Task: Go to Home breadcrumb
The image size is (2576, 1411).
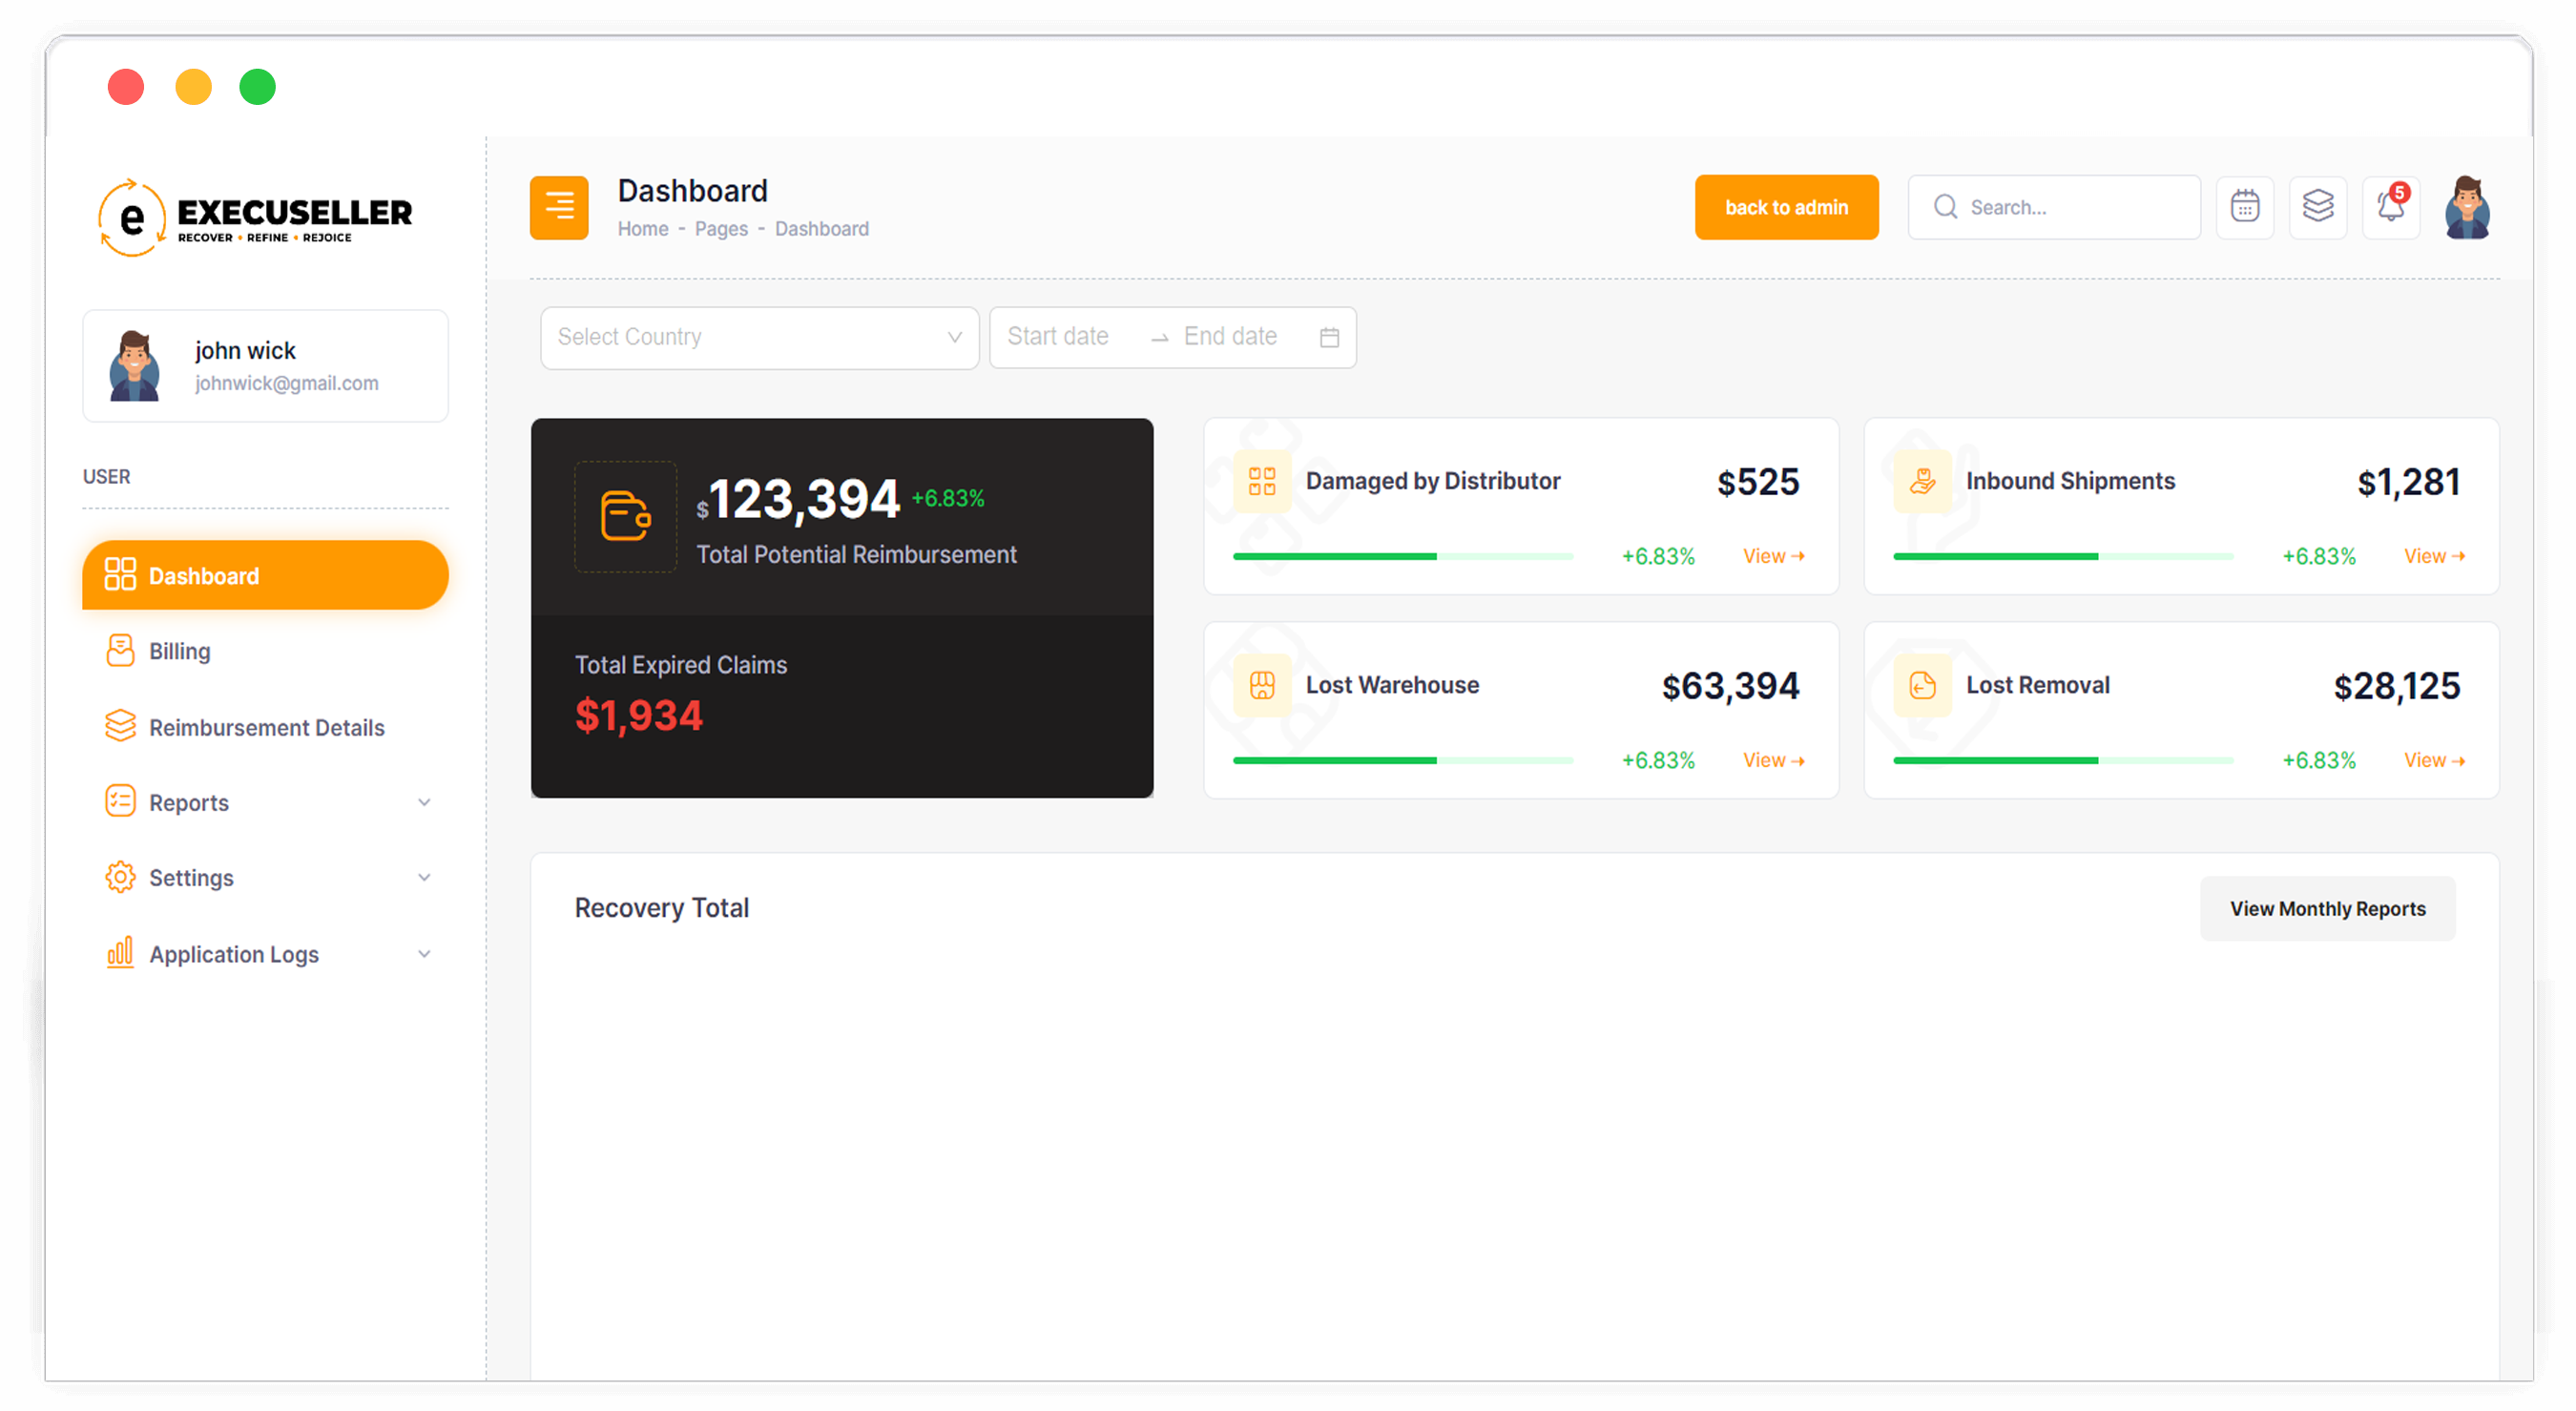Action: point(643,229)
